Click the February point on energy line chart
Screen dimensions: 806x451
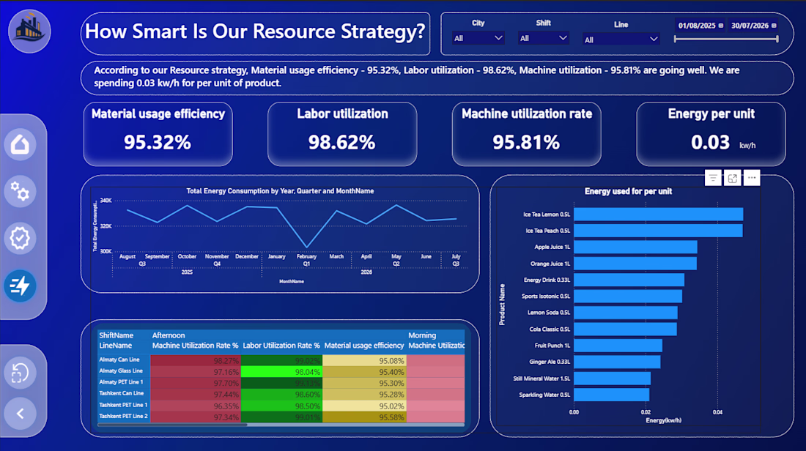click(x=307, y=247)
